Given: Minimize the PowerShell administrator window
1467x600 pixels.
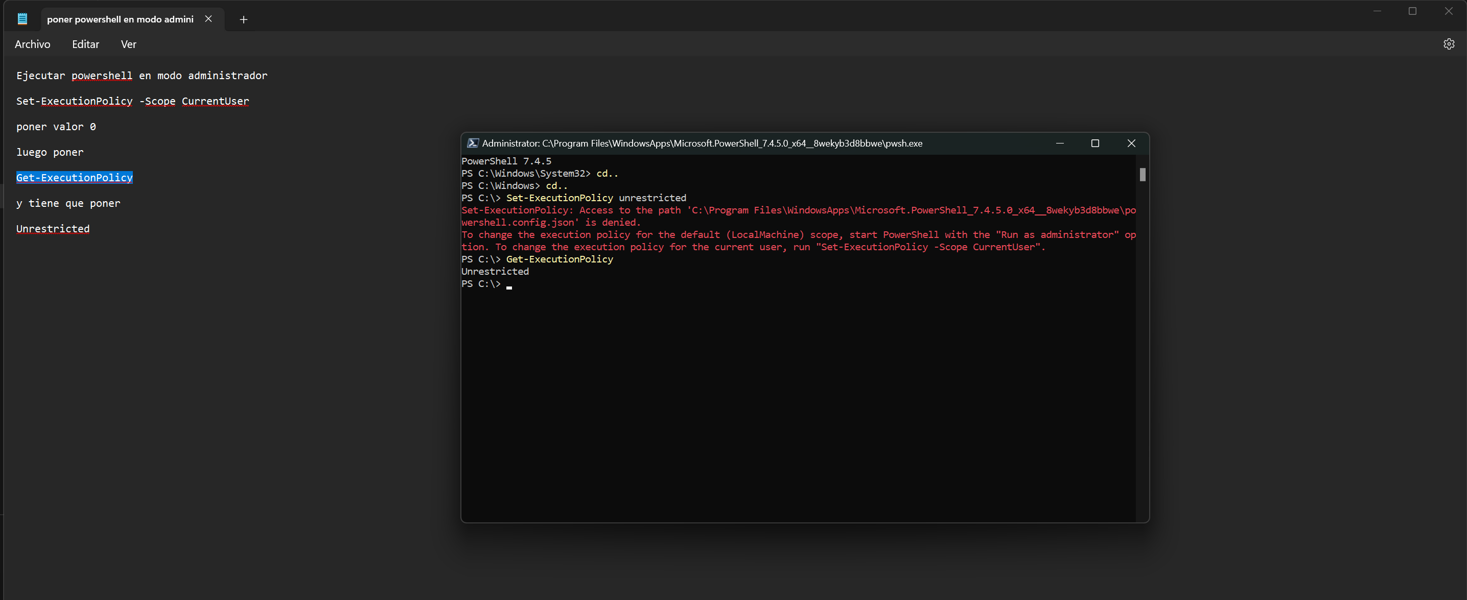Looking at the screenshot, I should pos(1059,143).
